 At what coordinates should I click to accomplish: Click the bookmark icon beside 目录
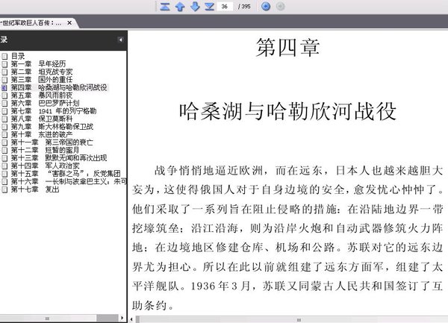click(4, 56)
